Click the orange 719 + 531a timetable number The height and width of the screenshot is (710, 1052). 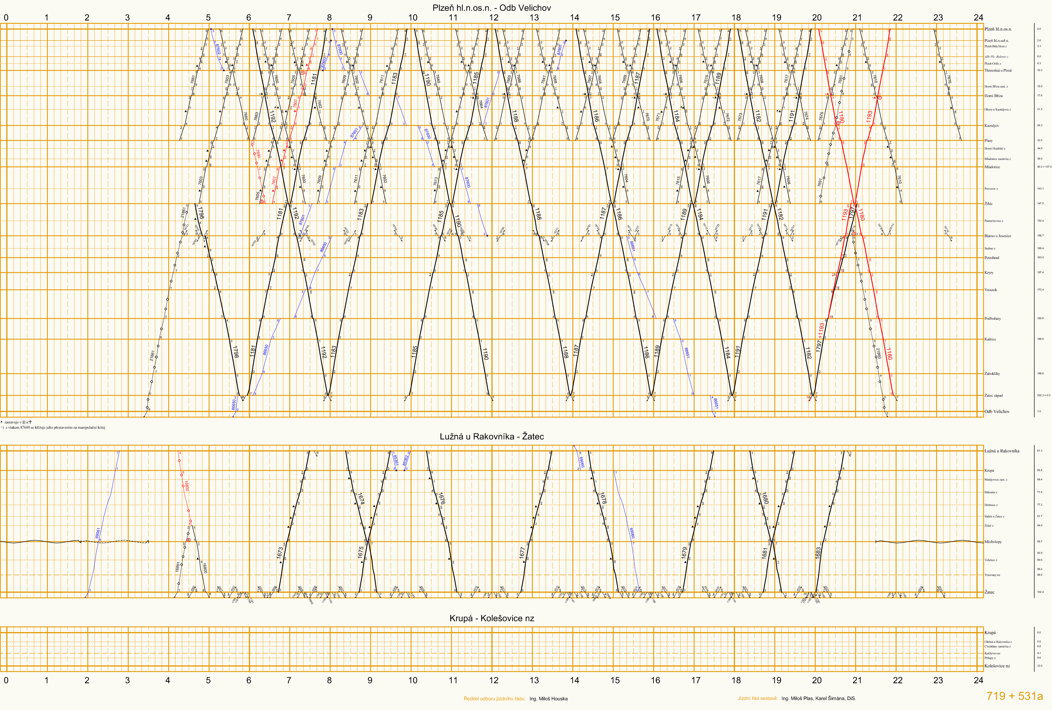click(1015, 696)
